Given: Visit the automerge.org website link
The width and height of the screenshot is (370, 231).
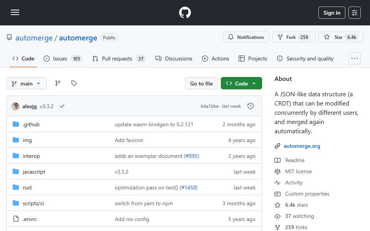Looking at the screenshot, I should [x=302, y=146].
